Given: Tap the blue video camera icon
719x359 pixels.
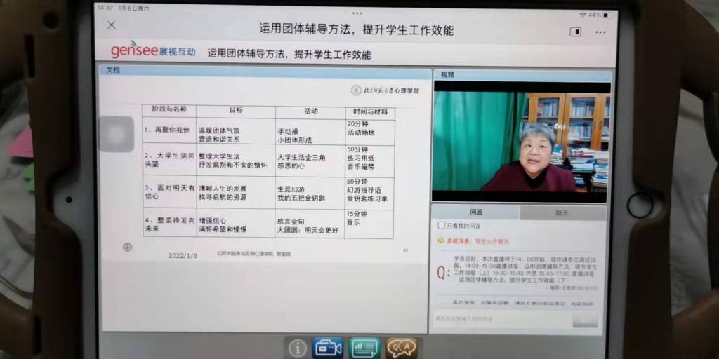Looking at the screenshot, I should [328, 348].
